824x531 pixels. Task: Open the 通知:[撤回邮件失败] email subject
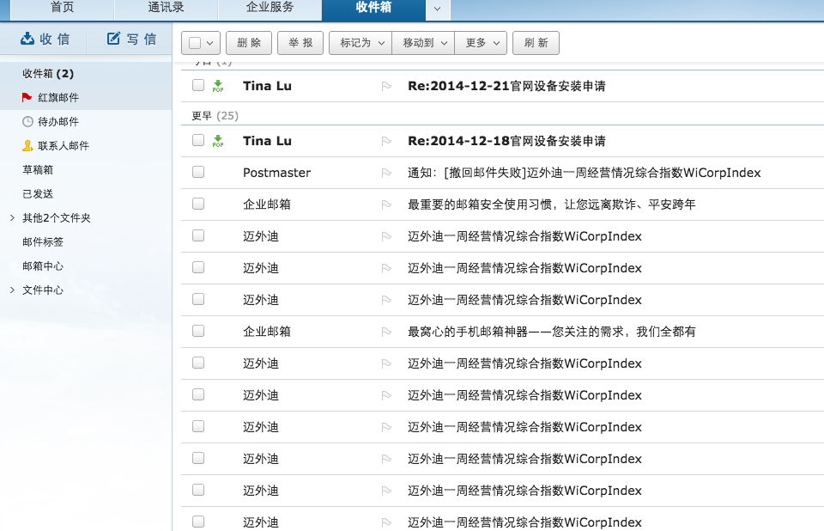click(x=585, y=173)
